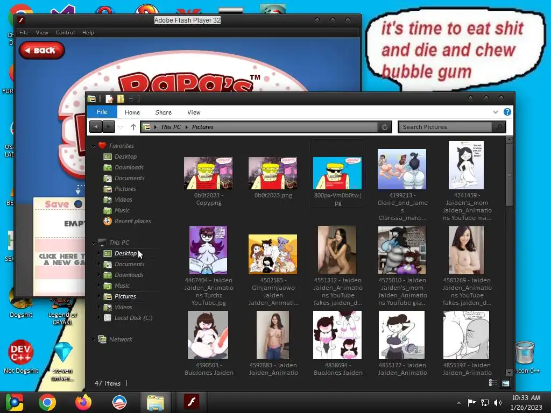Expand the Desktop node under This PC
This screenshot has height=413, width=551.
(x=99, y=253)
